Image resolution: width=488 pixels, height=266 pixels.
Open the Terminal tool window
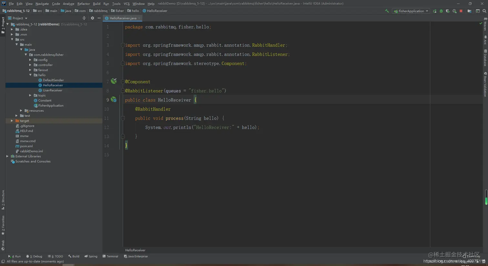pyautogui.click(x=110, y=256)
